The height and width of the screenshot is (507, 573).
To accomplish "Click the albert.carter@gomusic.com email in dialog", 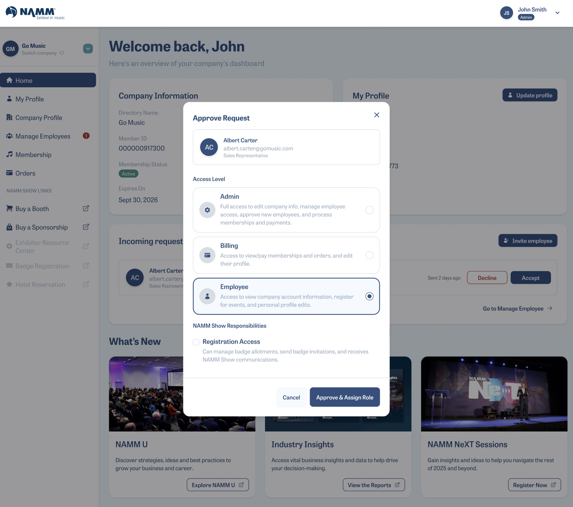I will click(x=258, y=149).
